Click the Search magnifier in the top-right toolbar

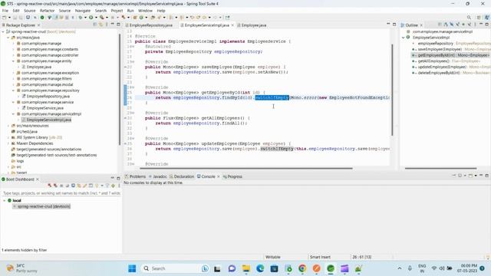(469, 18)
